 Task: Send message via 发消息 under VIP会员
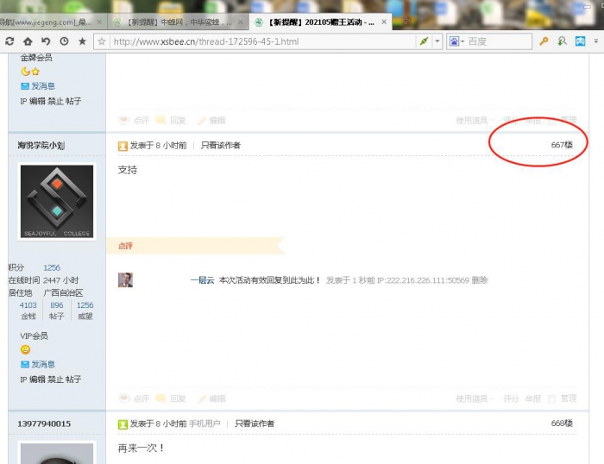(42, 364)
